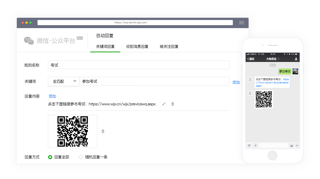
Task: Open the browser hamburger menu
Action: pyautogui.click(x=241, y=23)
